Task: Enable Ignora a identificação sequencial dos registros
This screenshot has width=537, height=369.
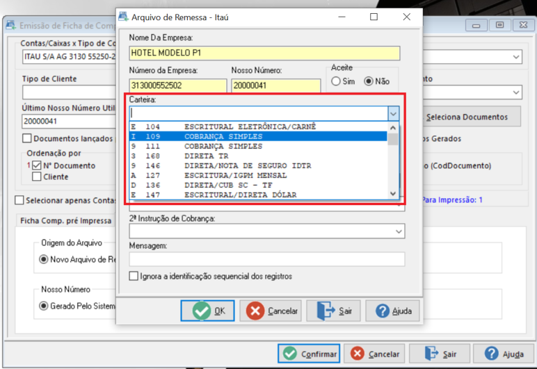Action: [x=134, y=276]
